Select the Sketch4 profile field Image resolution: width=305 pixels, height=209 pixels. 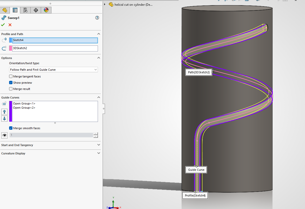point(55,40)
